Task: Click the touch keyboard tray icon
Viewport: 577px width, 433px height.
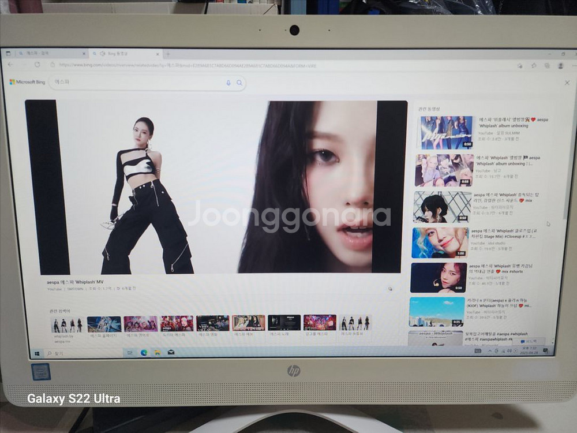Action: (x=478, y=351)
